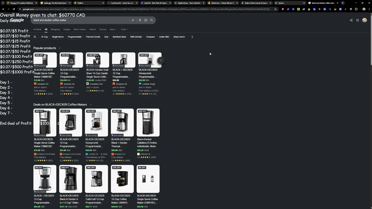Click into the Google search input field
372x209 pixels.
81,20
